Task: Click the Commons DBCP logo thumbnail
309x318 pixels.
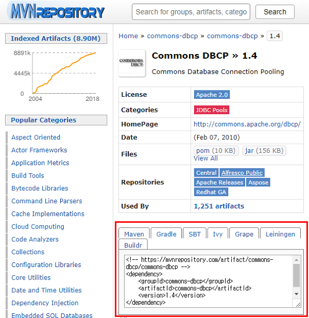Action: 132,63
